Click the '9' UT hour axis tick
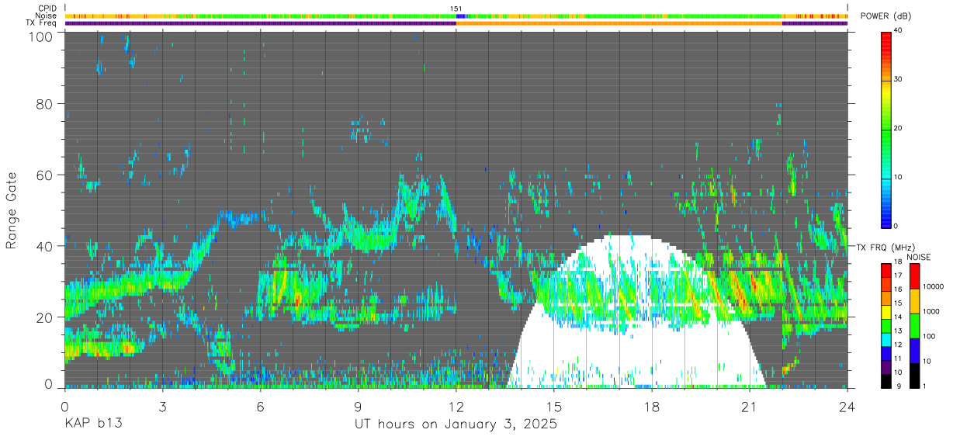The image size is (953, 440). [359, 406]
